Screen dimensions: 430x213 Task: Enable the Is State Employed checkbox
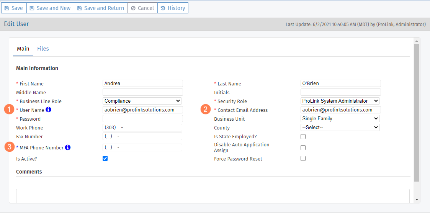(303, 136)
